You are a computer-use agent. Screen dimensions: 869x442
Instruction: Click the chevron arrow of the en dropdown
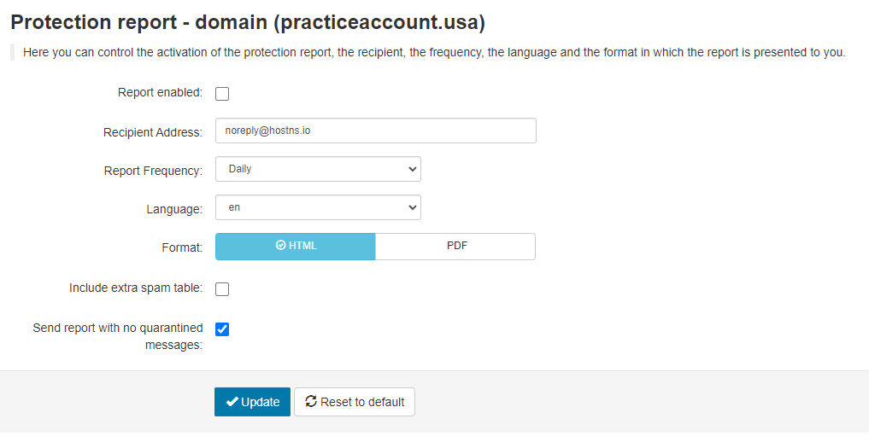coord(412,207)
